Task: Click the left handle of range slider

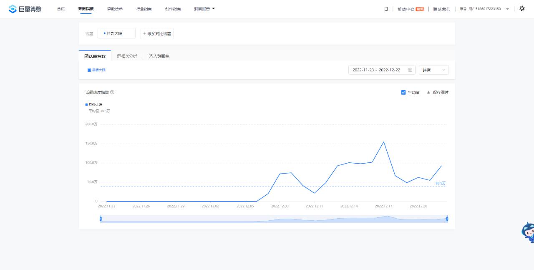Action: pyautogui.click(x=101, y=219)
